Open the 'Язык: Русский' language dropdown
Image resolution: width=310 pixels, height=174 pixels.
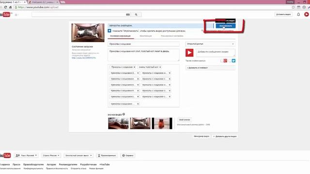click(x=26, y=156)
